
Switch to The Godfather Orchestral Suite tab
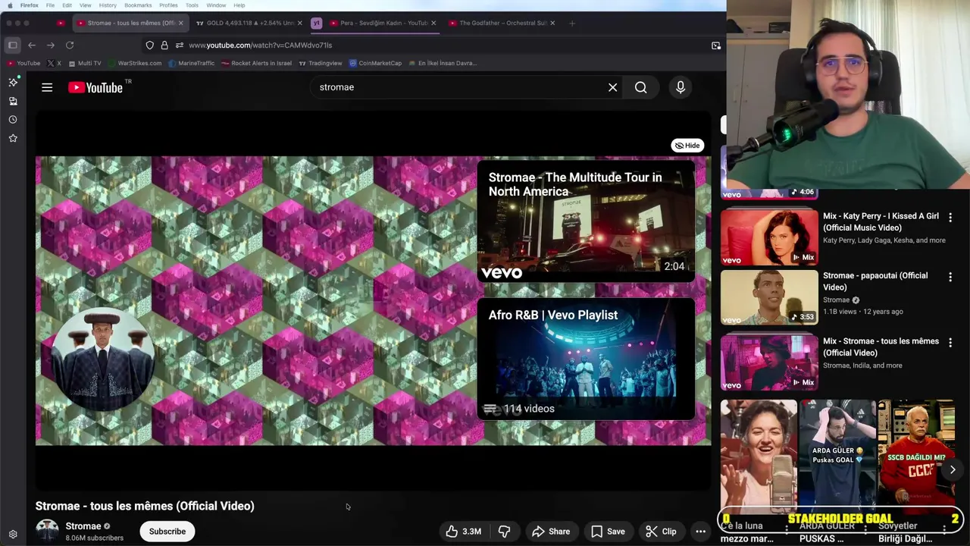(x=502, y=23)
